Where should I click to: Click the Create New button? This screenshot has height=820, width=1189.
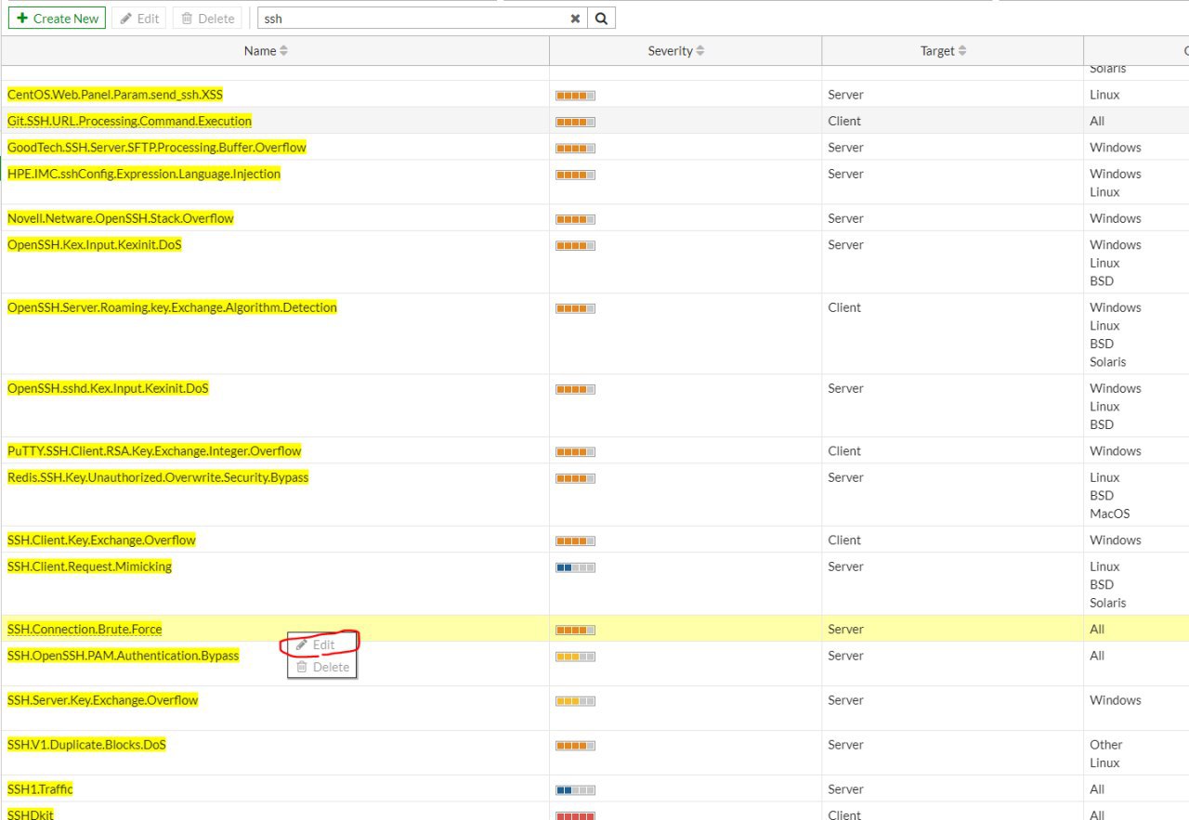click(x=57, y=19)
